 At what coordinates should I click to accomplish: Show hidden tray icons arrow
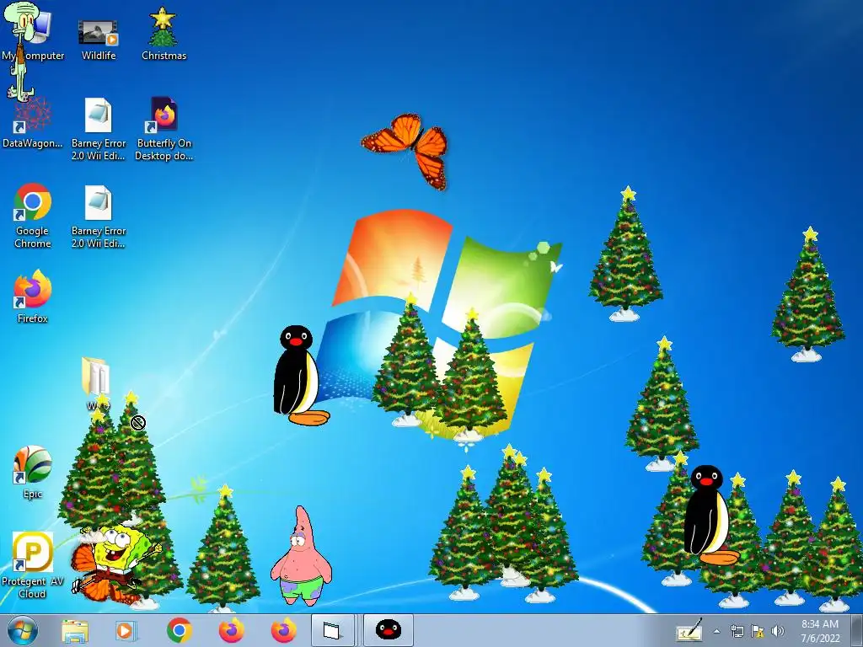[x=716, y=631]
